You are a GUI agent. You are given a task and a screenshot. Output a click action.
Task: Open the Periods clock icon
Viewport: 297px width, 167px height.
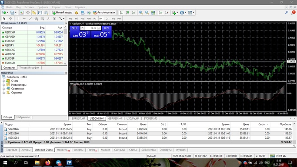(182, 13)
